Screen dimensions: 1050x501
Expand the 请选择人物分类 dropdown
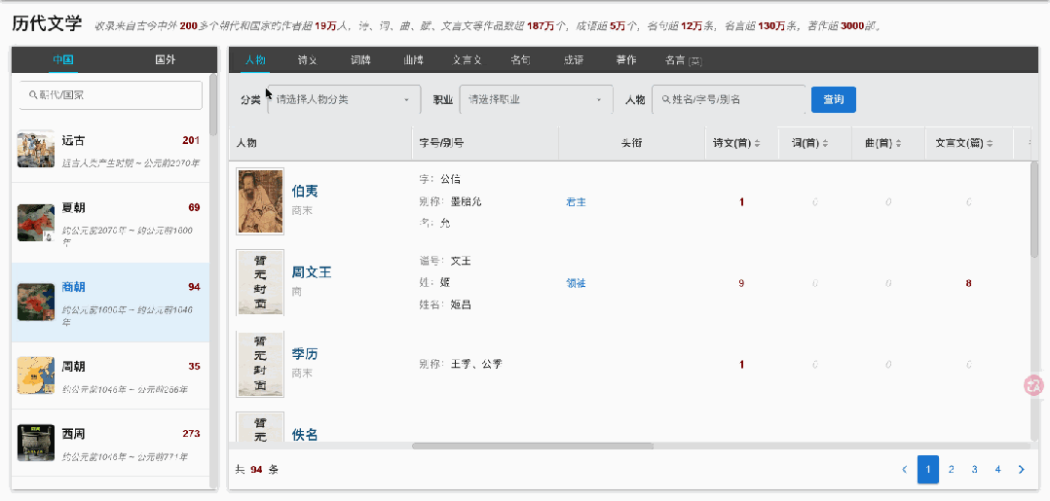pos(344,99)
